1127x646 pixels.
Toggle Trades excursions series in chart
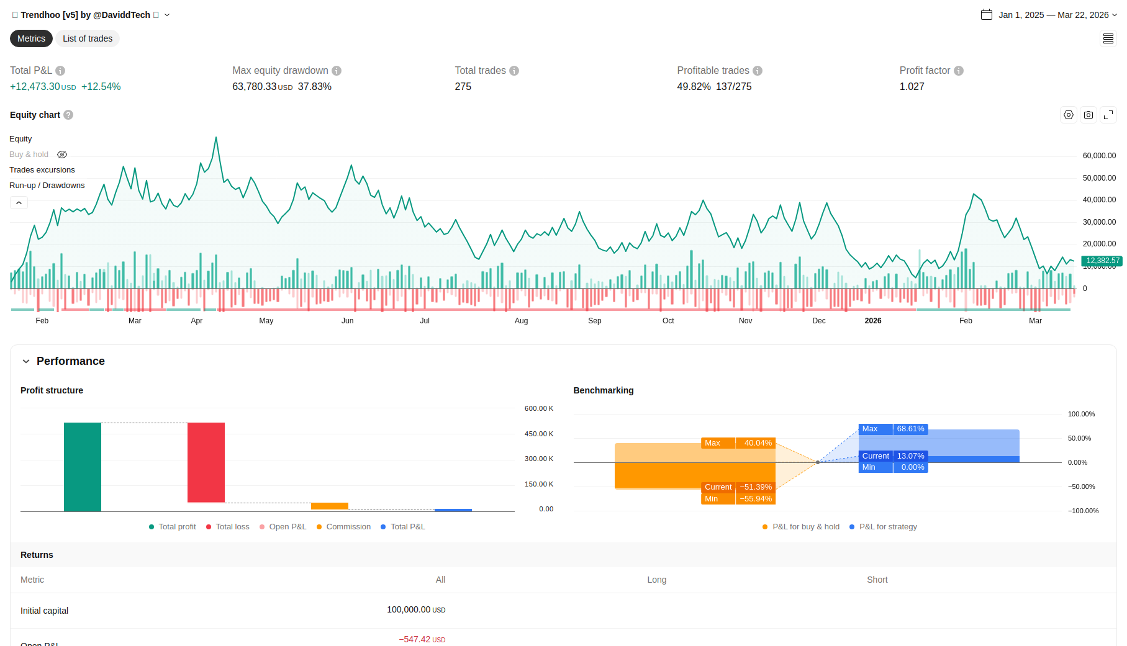coord(42,170)
